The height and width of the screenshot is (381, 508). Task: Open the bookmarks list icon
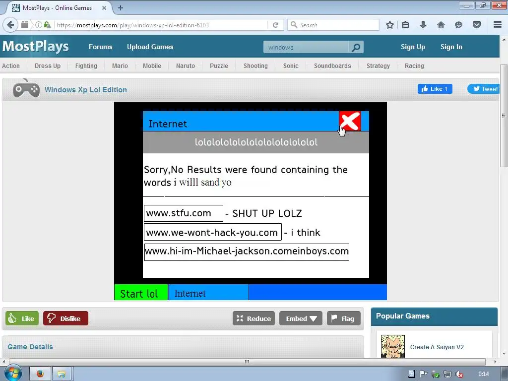click(x=405, y=25)
